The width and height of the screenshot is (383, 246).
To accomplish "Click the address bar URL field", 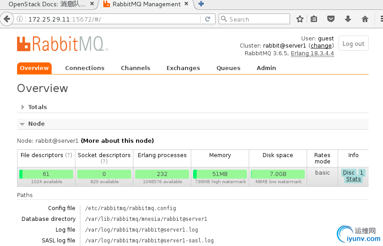I will tap(112, 19).
